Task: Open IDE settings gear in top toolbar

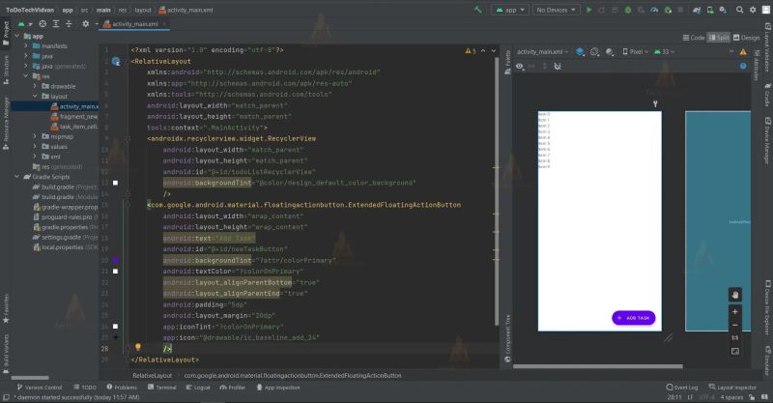Action: tap(753, 10)
